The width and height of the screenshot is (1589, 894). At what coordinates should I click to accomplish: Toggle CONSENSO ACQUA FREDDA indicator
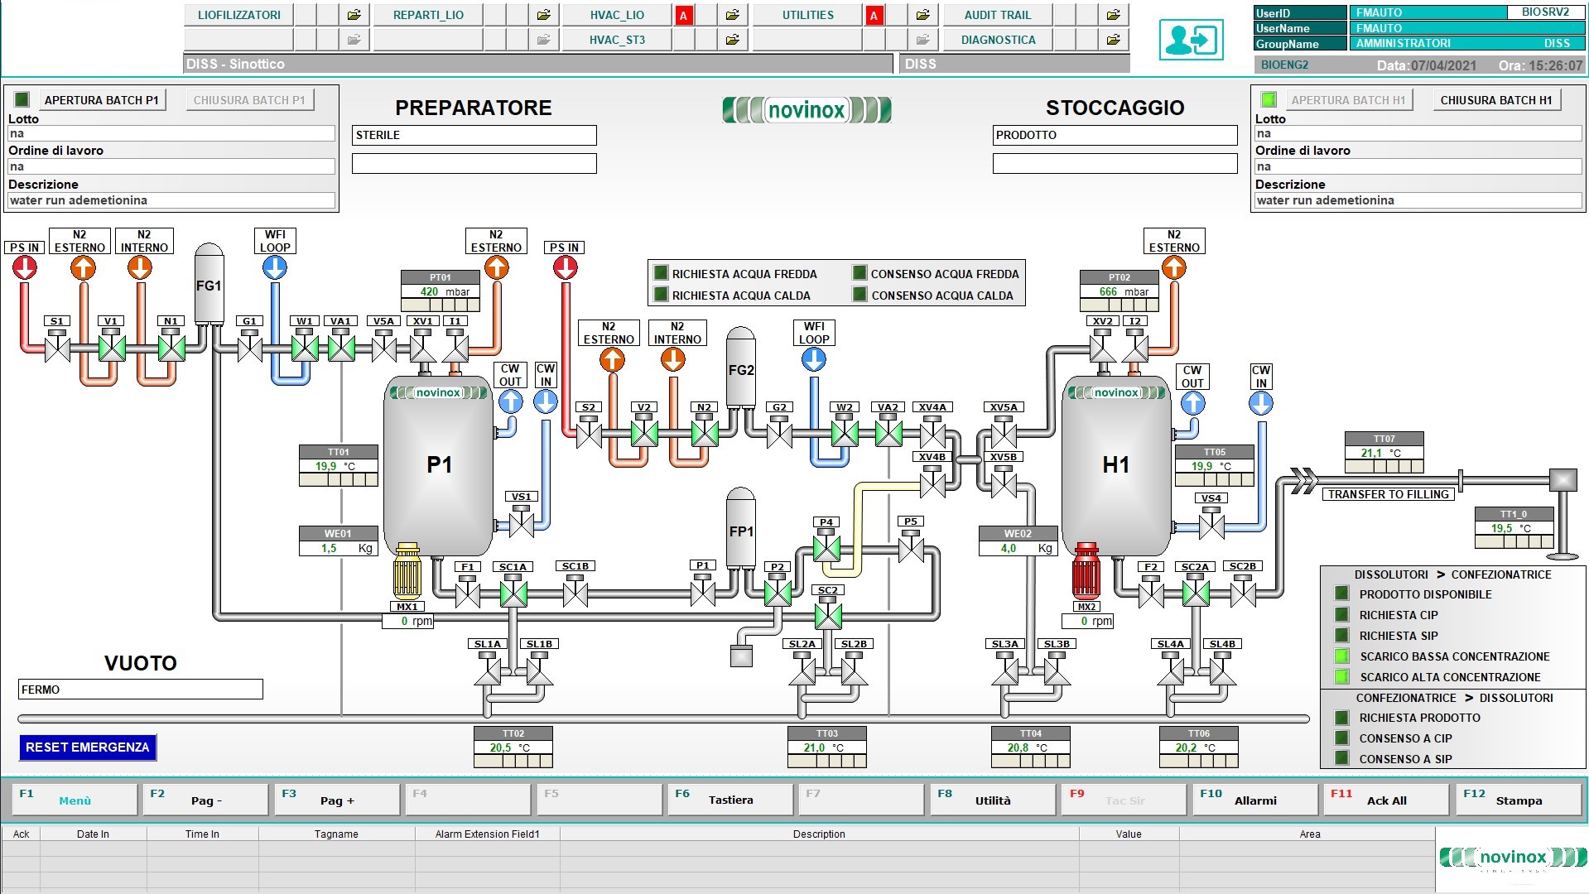pos(860,273)
